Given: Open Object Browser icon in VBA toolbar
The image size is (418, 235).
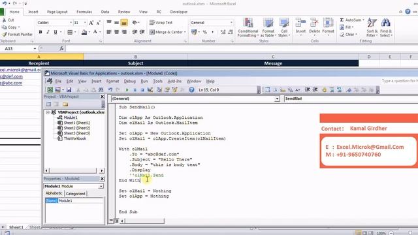Looking at the screenshot, I should [175, 90].
